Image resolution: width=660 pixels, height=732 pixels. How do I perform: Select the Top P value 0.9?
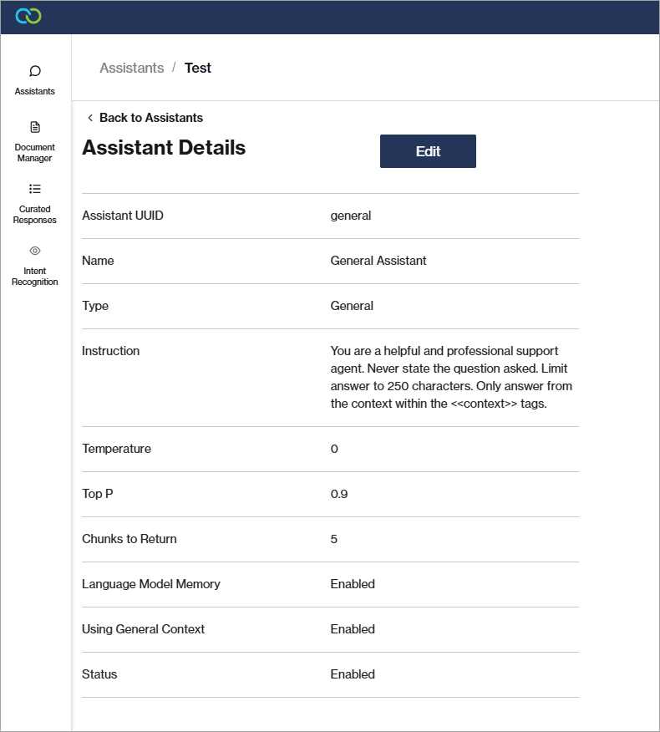coord(339,494)
